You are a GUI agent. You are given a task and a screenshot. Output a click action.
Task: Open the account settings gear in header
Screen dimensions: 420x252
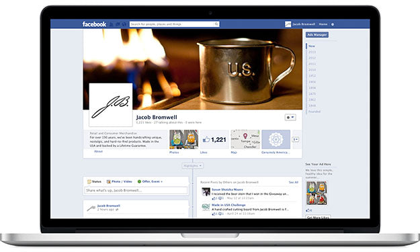(333, 24)
